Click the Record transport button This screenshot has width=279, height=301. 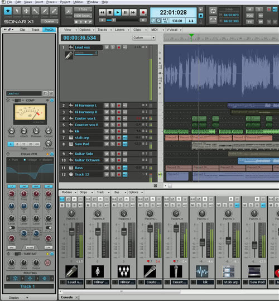click(x=143, y=12)
